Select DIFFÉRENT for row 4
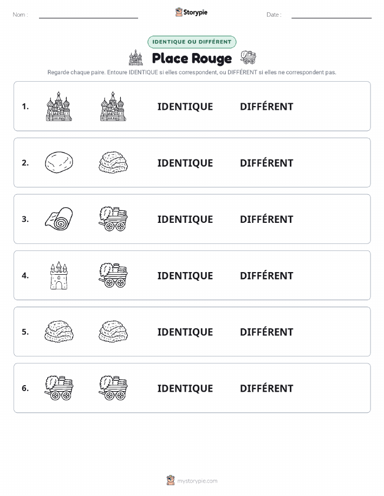 [x=266, y=275]
